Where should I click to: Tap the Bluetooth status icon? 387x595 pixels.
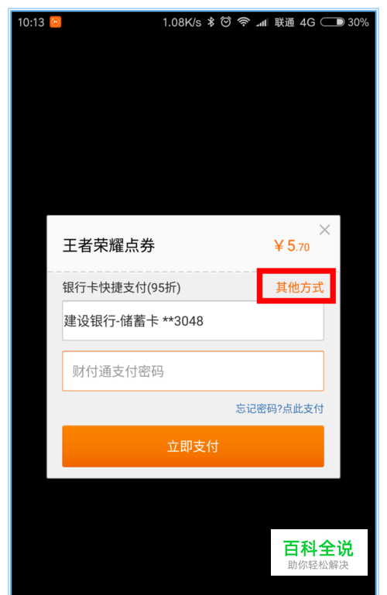(211, 22)
